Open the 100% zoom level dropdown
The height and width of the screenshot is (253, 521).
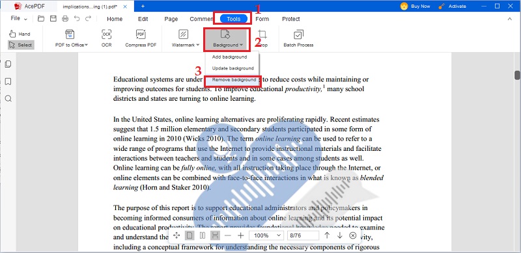[266, 235]
